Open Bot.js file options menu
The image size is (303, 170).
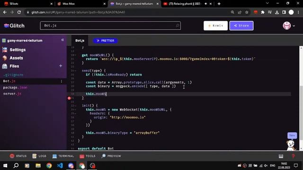(62, 81)
